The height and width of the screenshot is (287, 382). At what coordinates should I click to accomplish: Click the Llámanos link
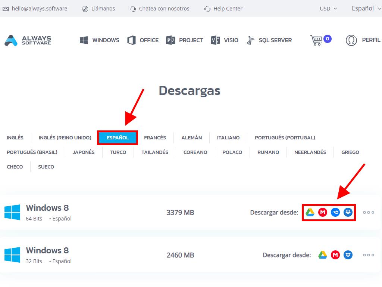pyautogui.click(x=103, y=9)
